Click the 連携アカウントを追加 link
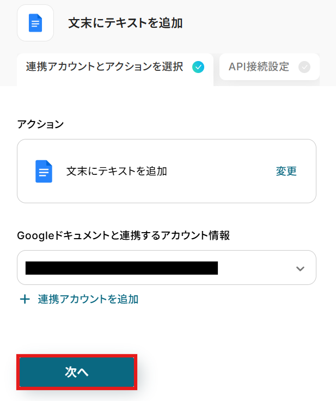Viewport: 336px width, 401px height. click(x=88, y=299)
